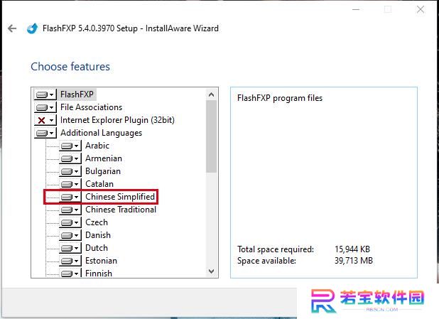Viewport: 439px width, 319px height.
Task: Click "FlashFXP program files" description text
Action: pos(280,98)
